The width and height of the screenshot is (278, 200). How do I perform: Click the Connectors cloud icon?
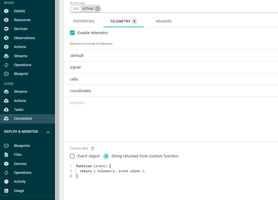click(x=6, y=119)
